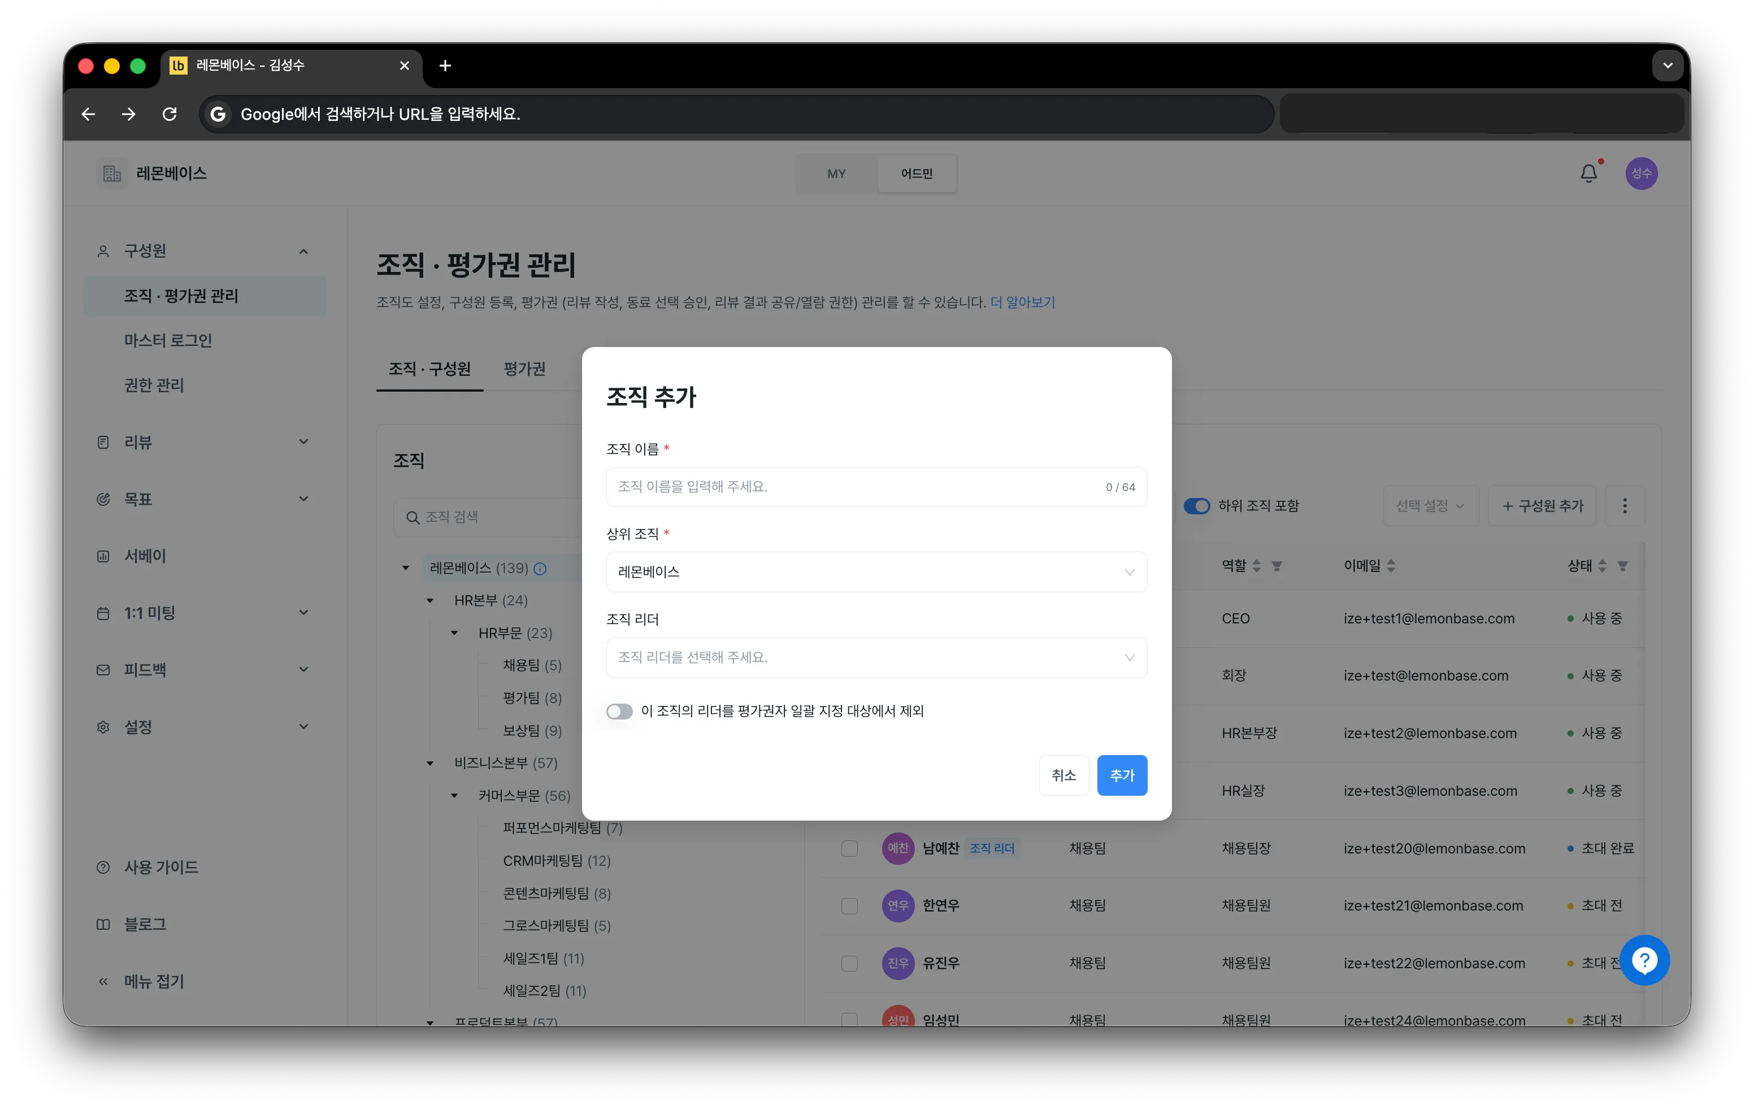1754x1110 pixels.
Task: Sort the 상태 column
Action: point(1602,566)
